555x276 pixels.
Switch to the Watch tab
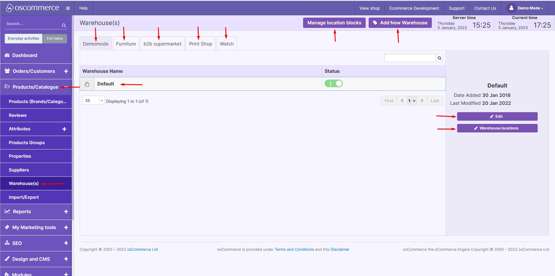tap(227, 44)
